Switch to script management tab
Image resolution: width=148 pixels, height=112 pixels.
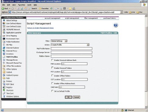tap(72, 18)
